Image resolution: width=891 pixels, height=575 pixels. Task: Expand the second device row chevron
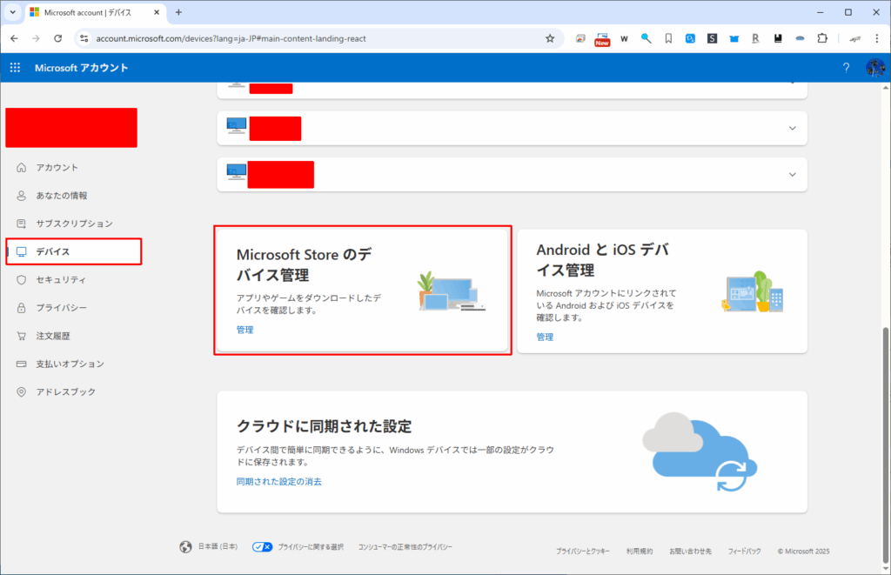click(x=792, y=129)
